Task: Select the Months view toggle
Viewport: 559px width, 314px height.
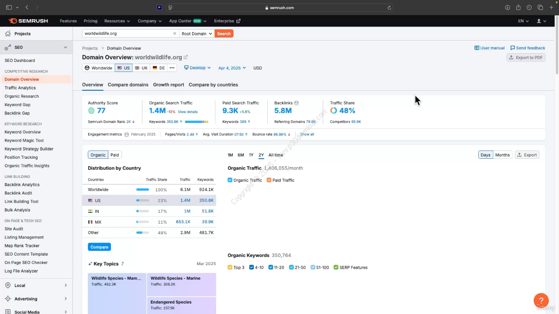Action: [502, 155]
